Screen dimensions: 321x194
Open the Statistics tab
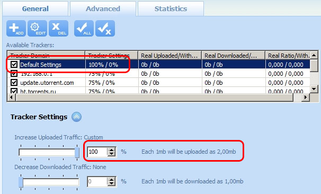click(x=171, y=9)
